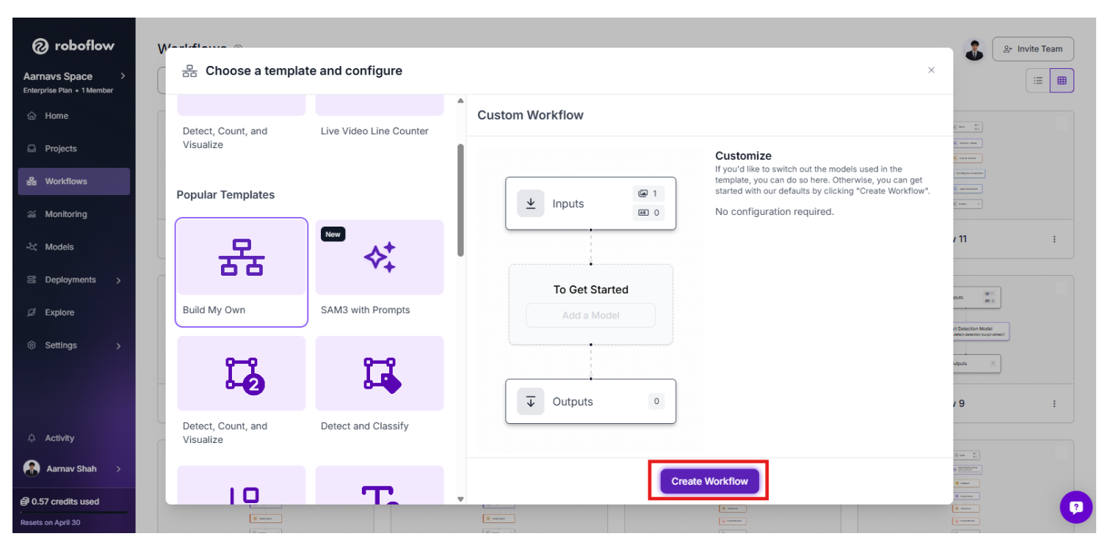Click the Roboflow logo in sidebar
Viewport: 1116px width, 550px height.
73,46
